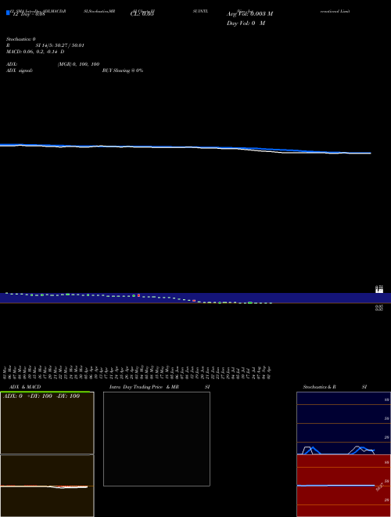Click the 'SI 14/3: 30.27 / 50.01' value

(x=59, y=45)
